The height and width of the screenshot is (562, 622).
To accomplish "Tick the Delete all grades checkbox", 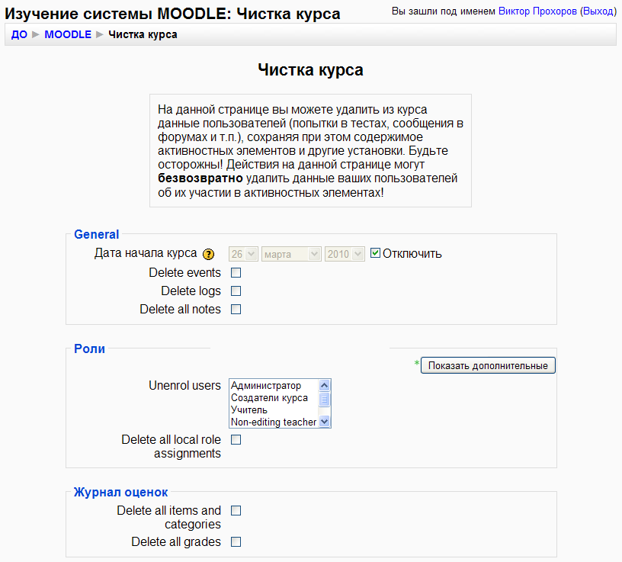I will [236, 541].
